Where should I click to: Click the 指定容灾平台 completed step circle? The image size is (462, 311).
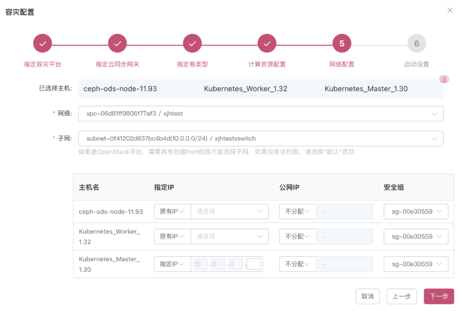(42, 44)
